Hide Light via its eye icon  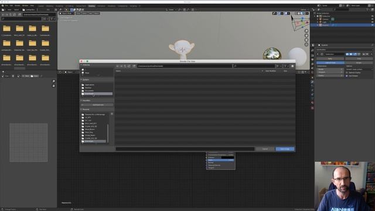pyautogui.click(x=372, y=22)
